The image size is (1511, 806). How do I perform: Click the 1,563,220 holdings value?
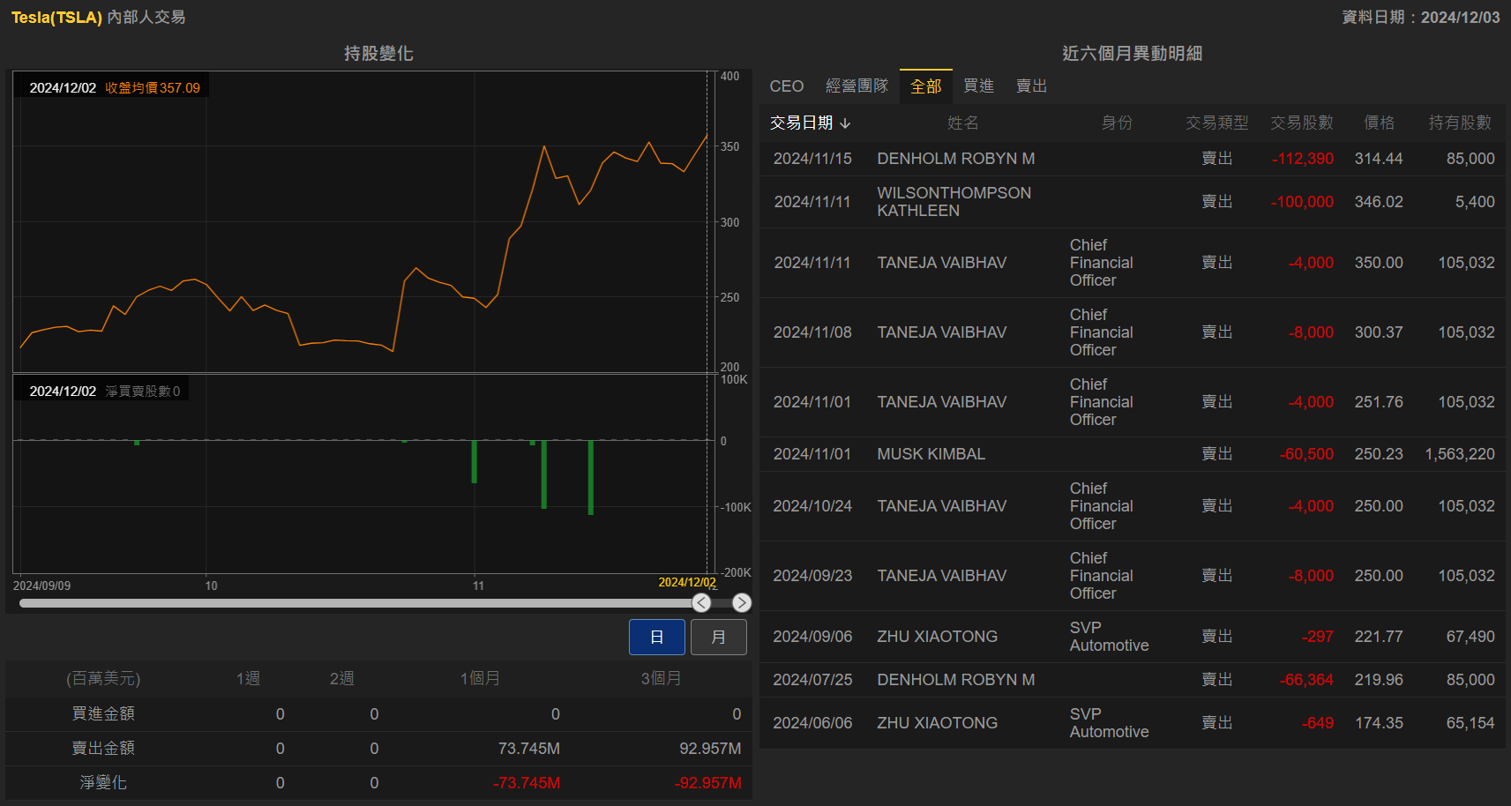coord(1460,454)
